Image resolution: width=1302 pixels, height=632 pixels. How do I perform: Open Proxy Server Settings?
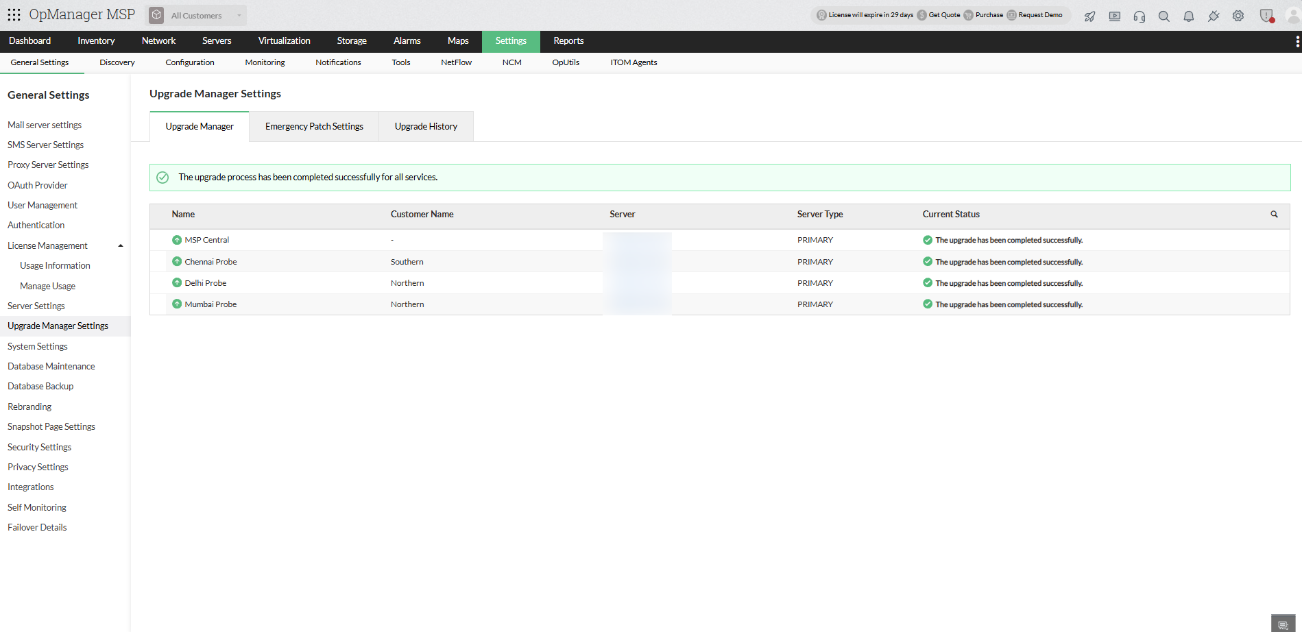48,165
